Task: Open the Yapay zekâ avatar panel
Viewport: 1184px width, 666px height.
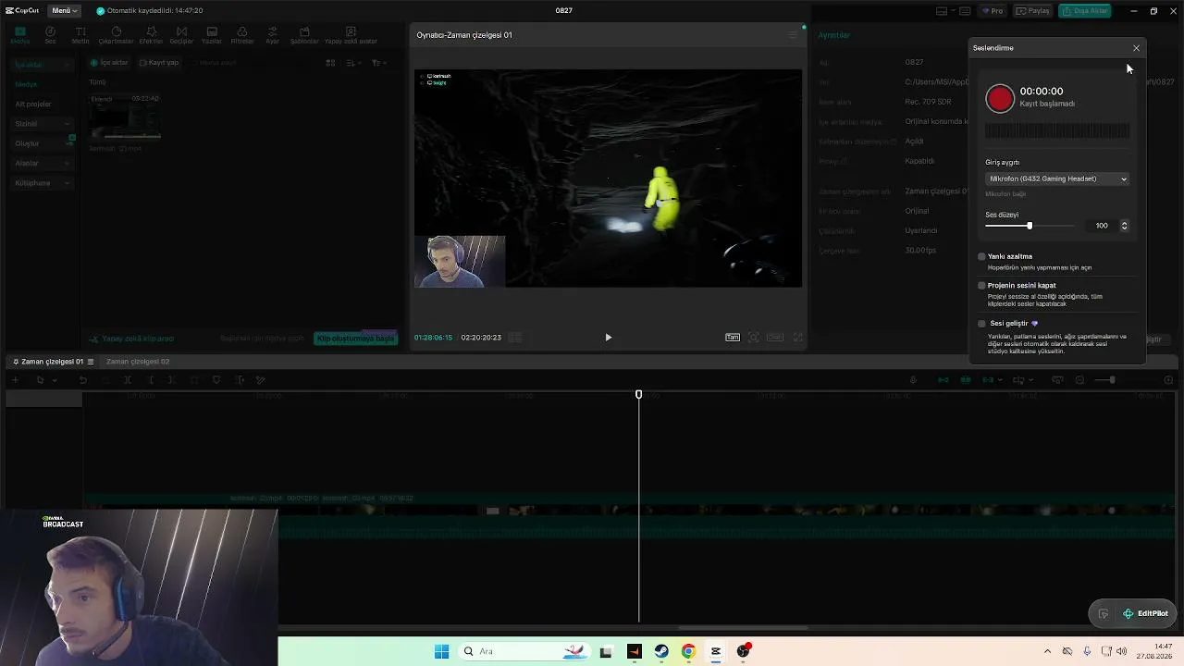Action: (x=351, y=35)
